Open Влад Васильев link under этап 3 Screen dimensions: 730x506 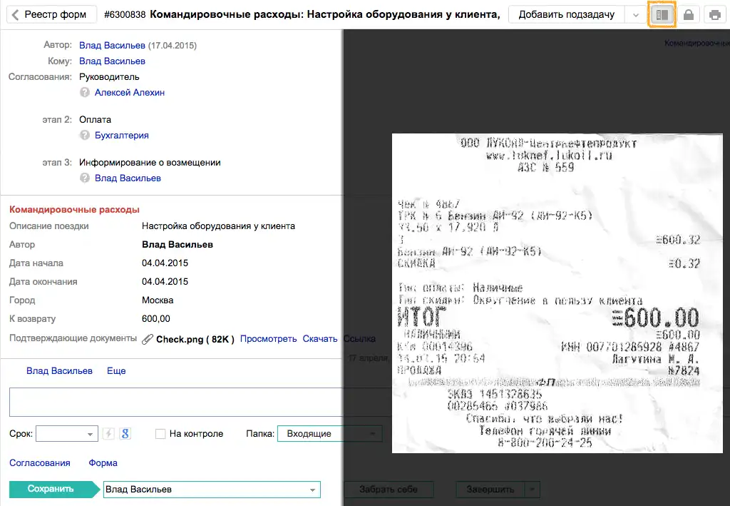coord(128,178)
